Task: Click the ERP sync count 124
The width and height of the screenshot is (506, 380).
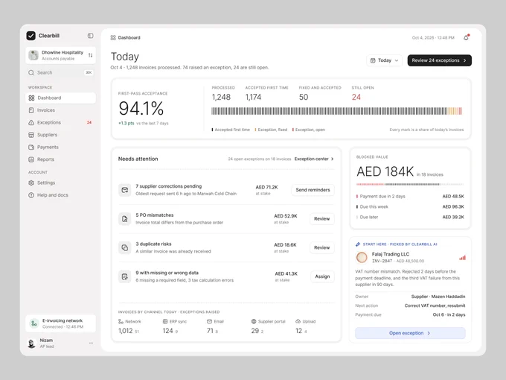Action: (x=168, y=331)
